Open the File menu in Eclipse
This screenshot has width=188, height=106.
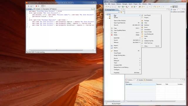[106, 4]
